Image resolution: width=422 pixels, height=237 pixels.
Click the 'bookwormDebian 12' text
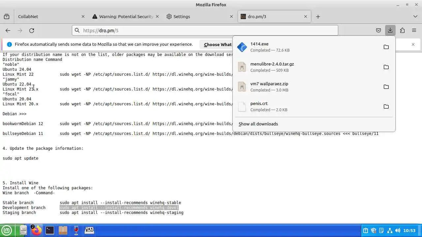pos(23,124)
